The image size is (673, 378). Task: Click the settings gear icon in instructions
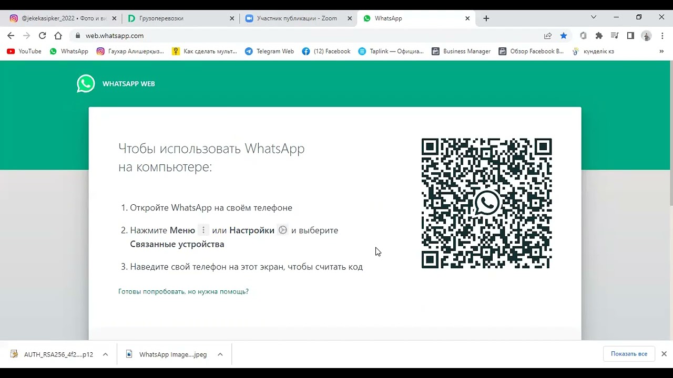pyautogui.click(x=283, y=230)
